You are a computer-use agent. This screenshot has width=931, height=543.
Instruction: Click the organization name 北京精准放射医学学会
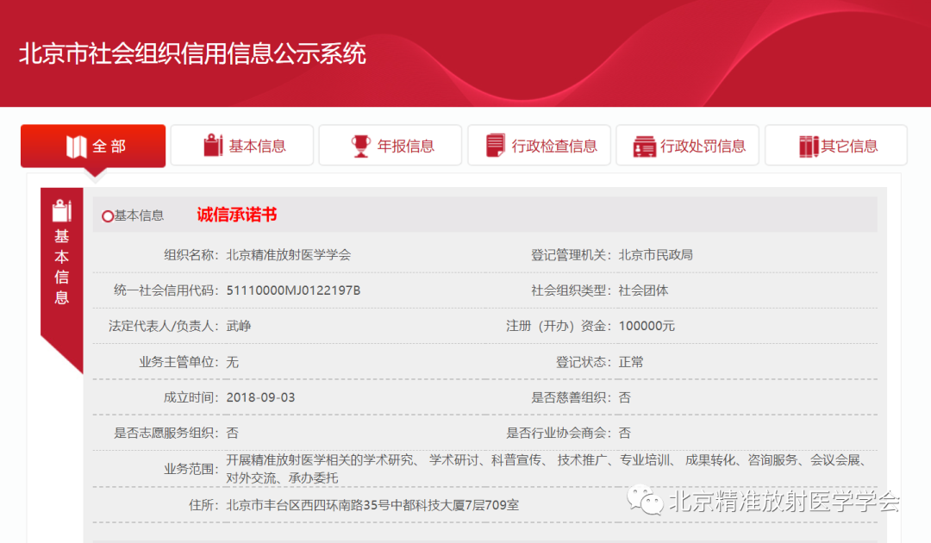288,255
